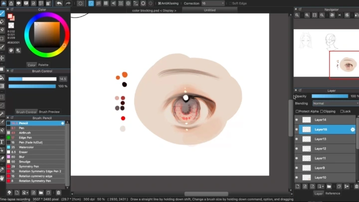Image resolution: width=359 pixels, height=202 pixels.
Task: Select Layer10 in the layer list
Action: pyautogui.click(x=325, y=178)
